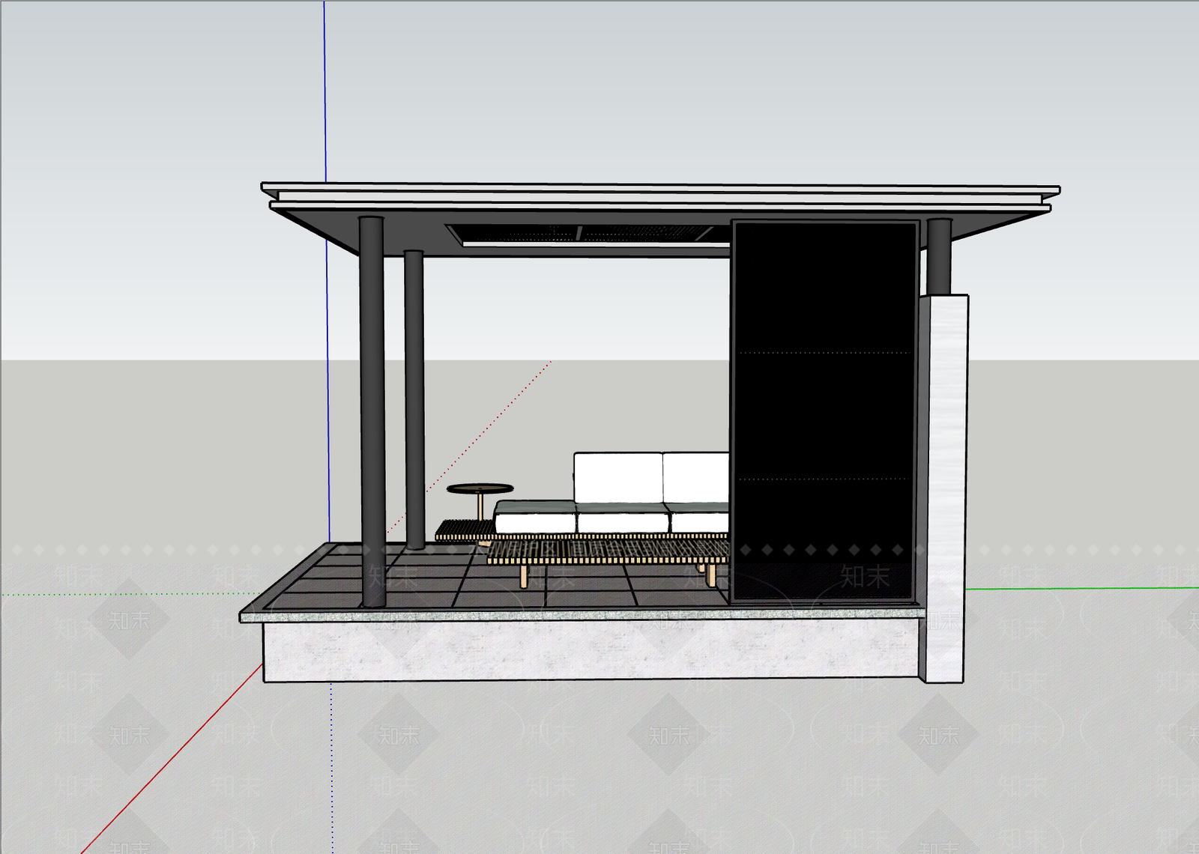1199x854 pixels.
Task: Select the large black screen panel
Action: [x=824, y=411]
